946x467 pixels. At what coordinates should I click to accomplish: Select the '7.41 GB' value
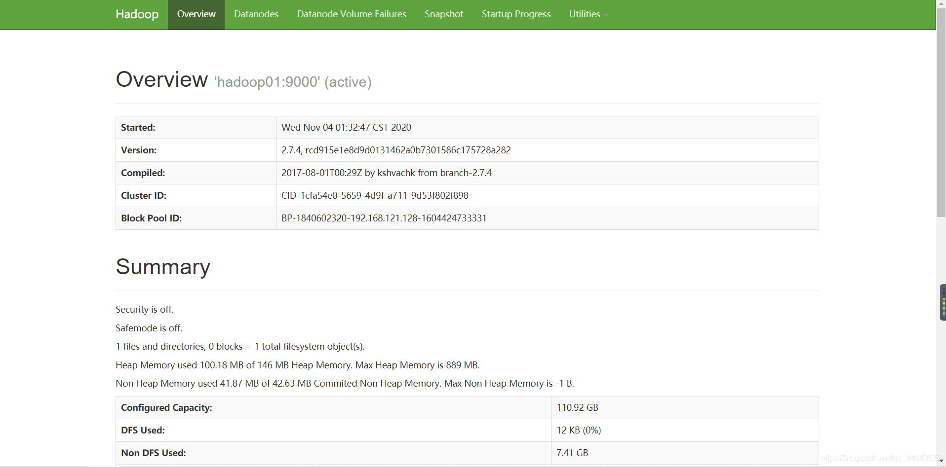point(572,453)
